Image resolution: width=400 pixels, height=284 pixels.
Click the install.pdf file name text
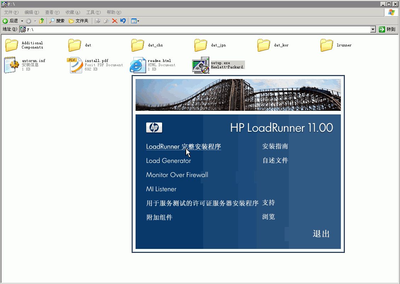point(96,61)
